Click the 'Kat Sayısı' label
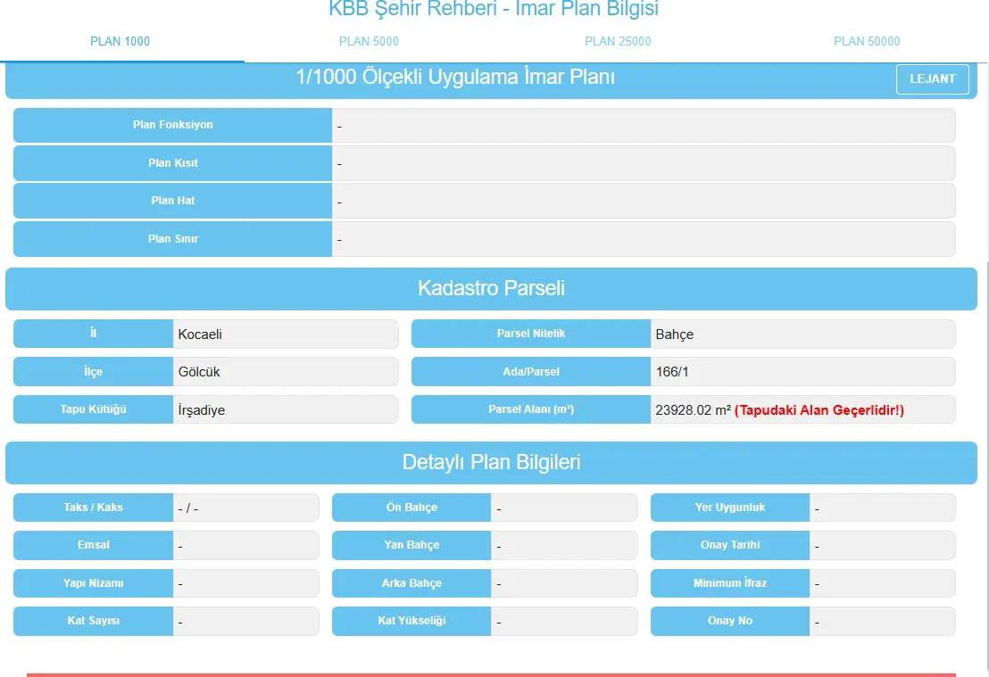 (x=94, y=621)
